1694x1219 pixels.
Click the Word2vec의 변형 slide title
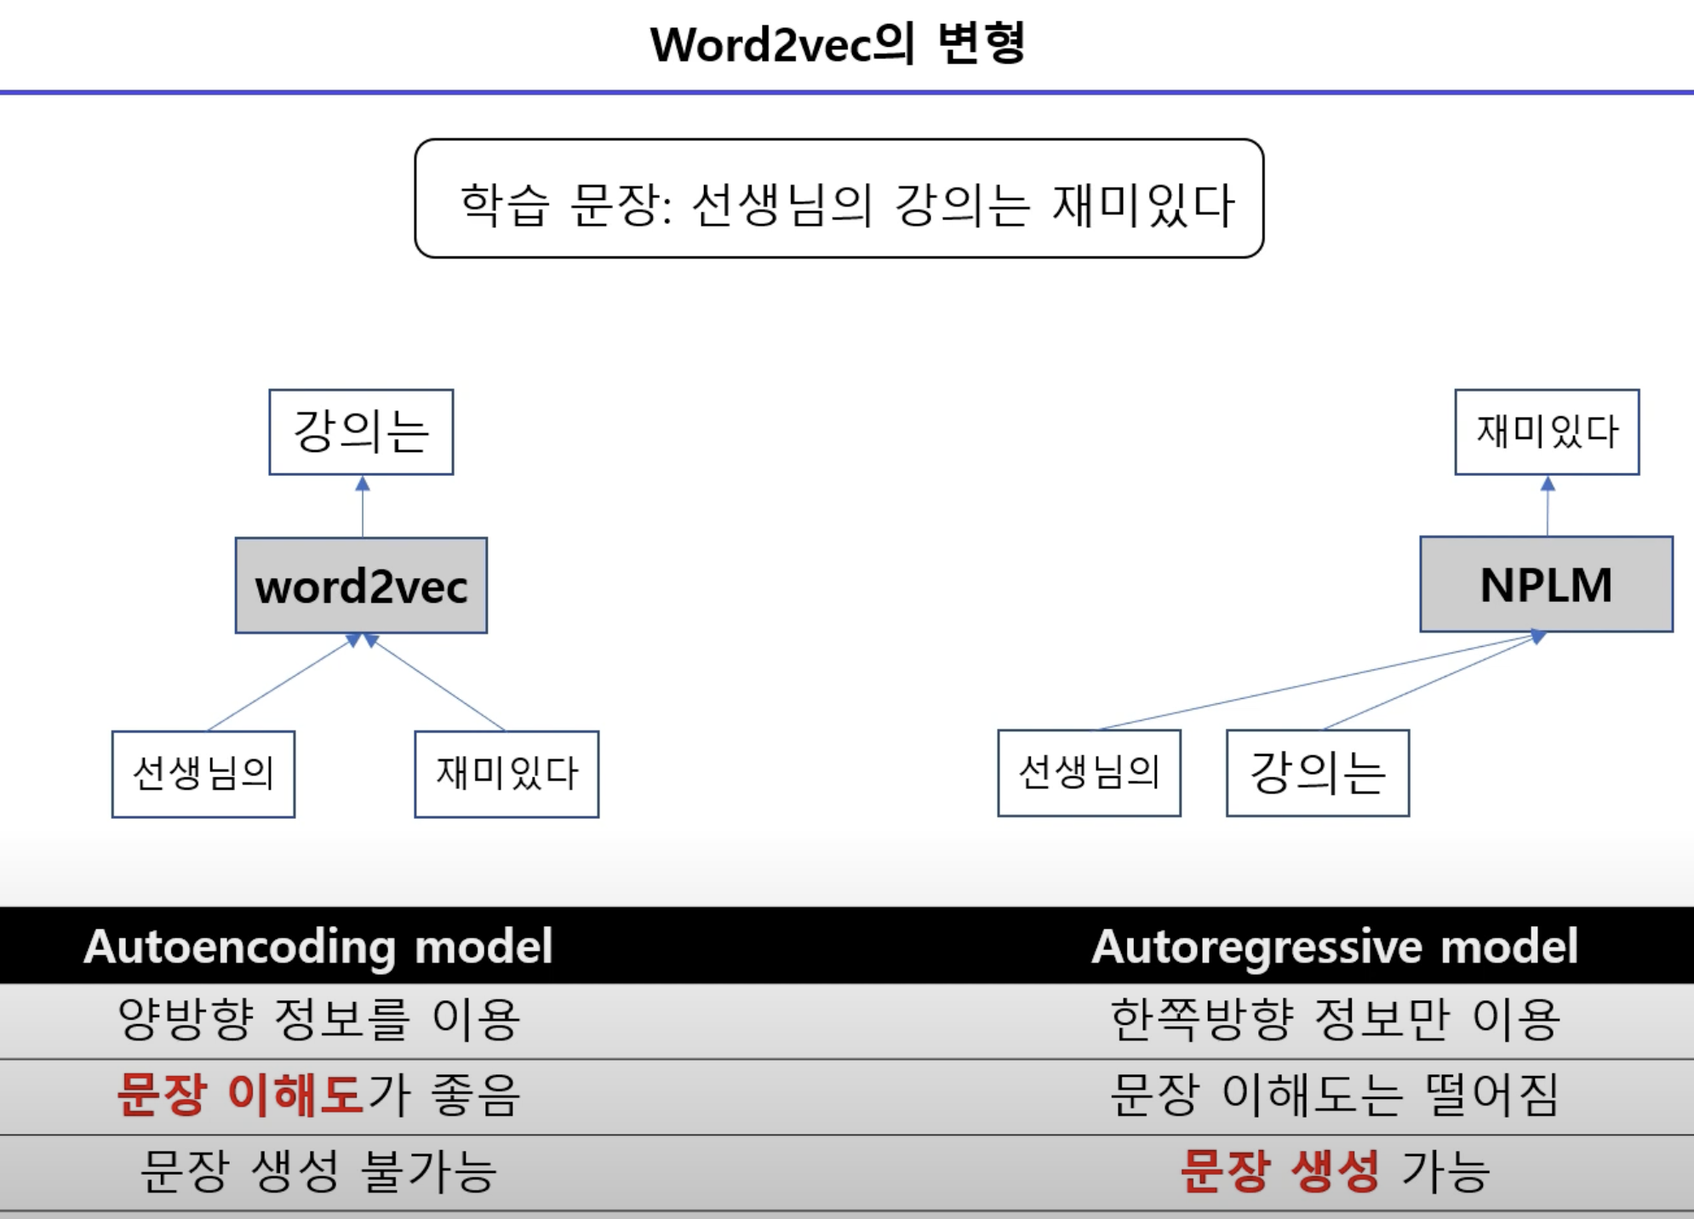coord(838,44)
